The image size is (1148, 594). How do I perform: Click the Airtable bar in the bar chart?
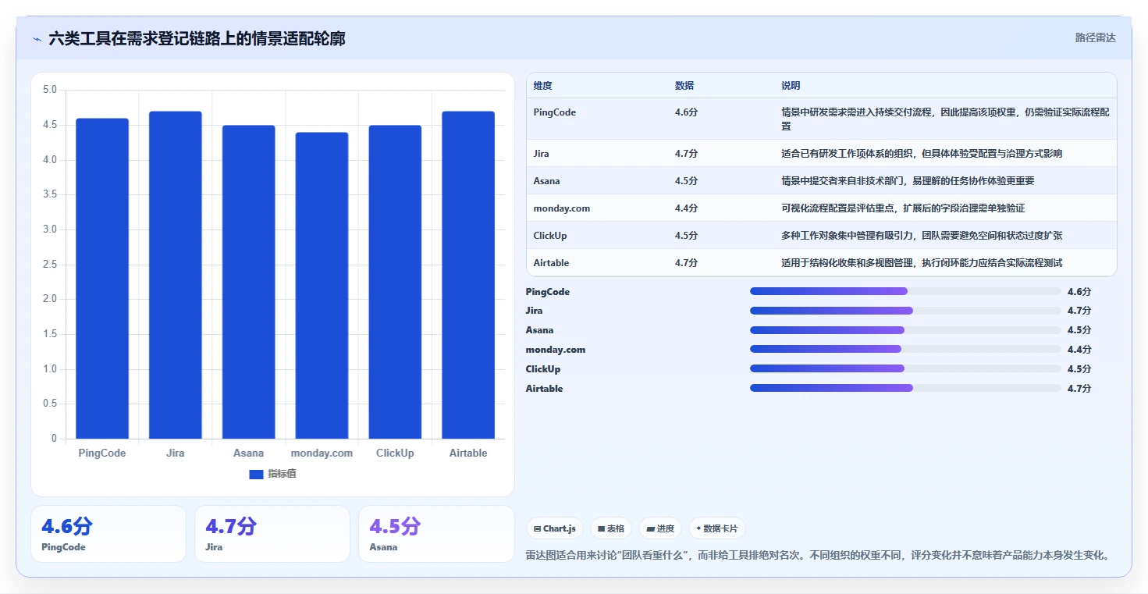point(468,275)
